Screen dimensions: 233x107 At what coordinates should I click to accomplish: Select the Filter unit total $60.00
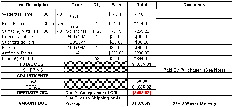click(142, 48)
